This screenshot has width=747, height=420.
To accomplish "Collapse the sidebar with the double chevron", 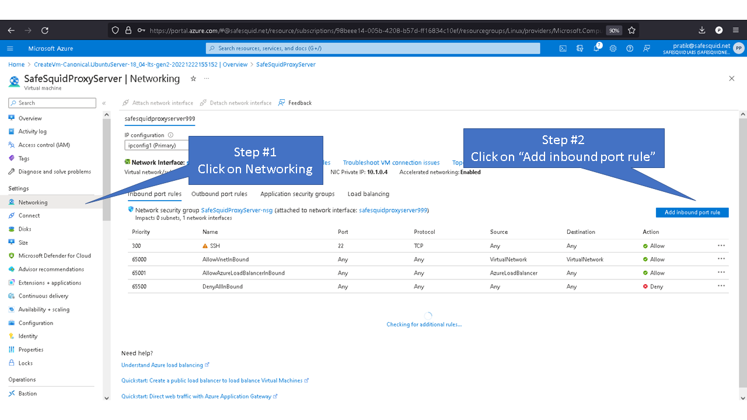I will pos(104,103).
